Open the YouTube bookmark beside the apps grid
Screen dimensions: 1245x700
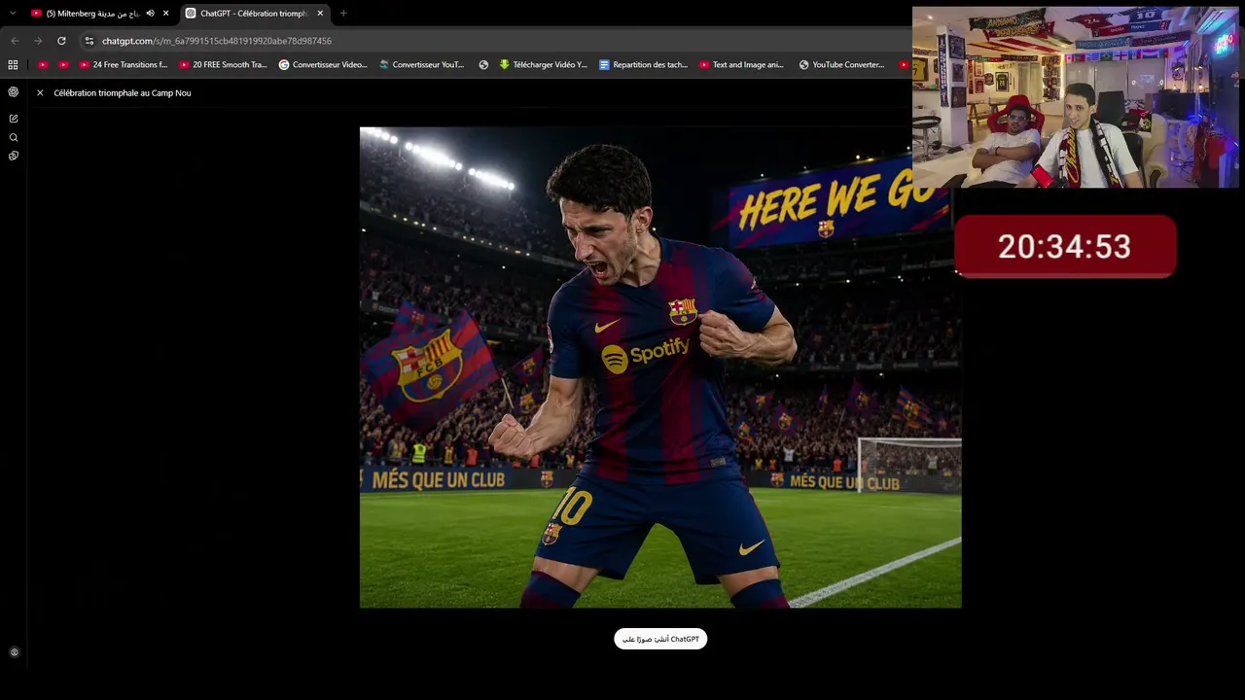click(42, 65)
